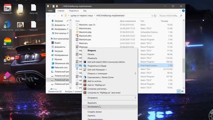Image resolution: width=213 pixels, height=120 pixels.
Task: Click the Up one level arrow button
Action: tap(62, 16)
